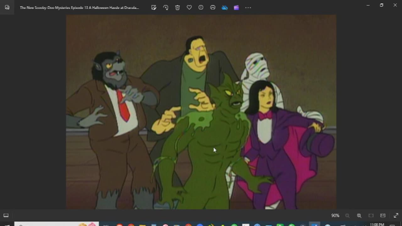The image size is (402, 226).
Task: Print the image using the printer icon
Action: pos(213,8)
